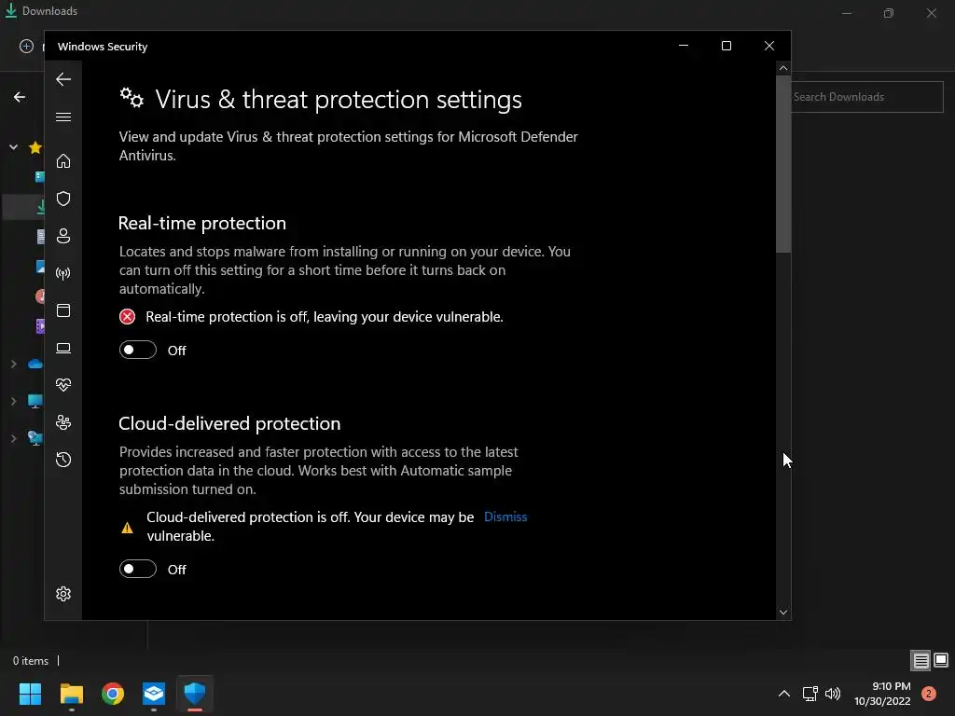Expand OneDrive cloud item in Explorer tree
The height and width of the screenshot is (716, 955).
click(x=13, y=365)
